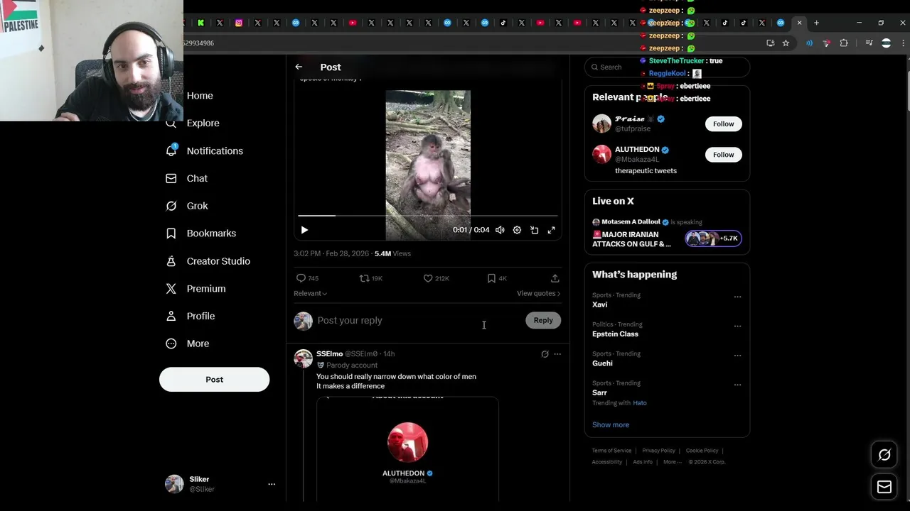Open Creator Studio icon in sidebar
910x511 pixels.
point(171,261)
